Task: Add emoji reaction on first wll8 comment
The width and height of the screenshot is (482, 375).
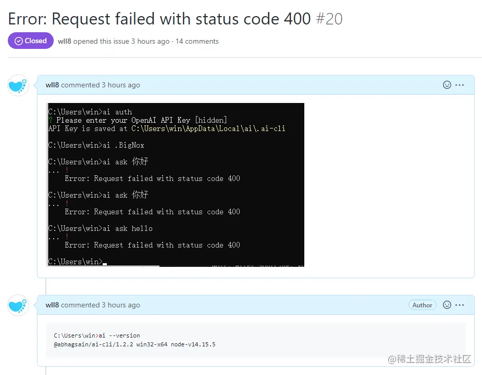Action: 447,85
